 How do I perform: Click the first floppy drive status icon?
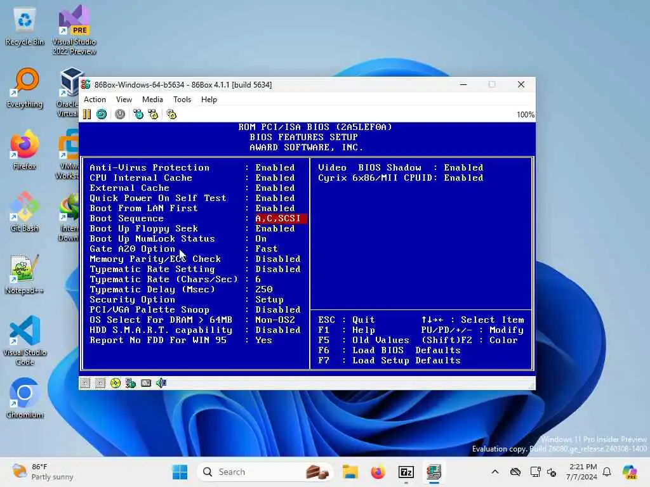(x=85, y=383)
